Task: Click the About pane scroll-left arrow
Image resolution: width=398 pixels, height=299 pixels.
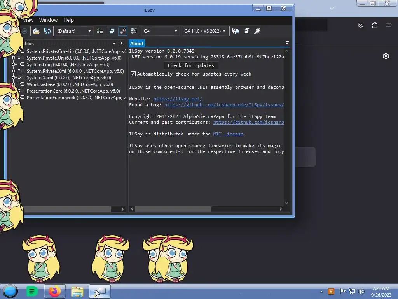Action: point(132,209)
